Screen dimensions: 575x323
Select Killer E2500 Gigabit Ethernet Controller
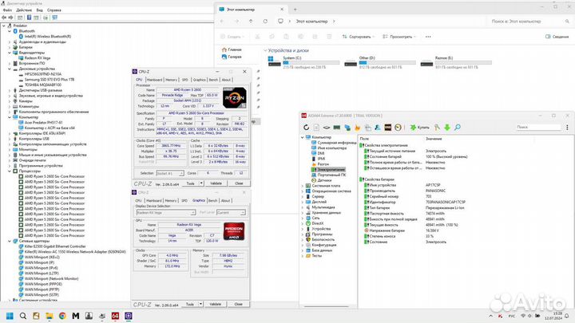coord(55,246)
